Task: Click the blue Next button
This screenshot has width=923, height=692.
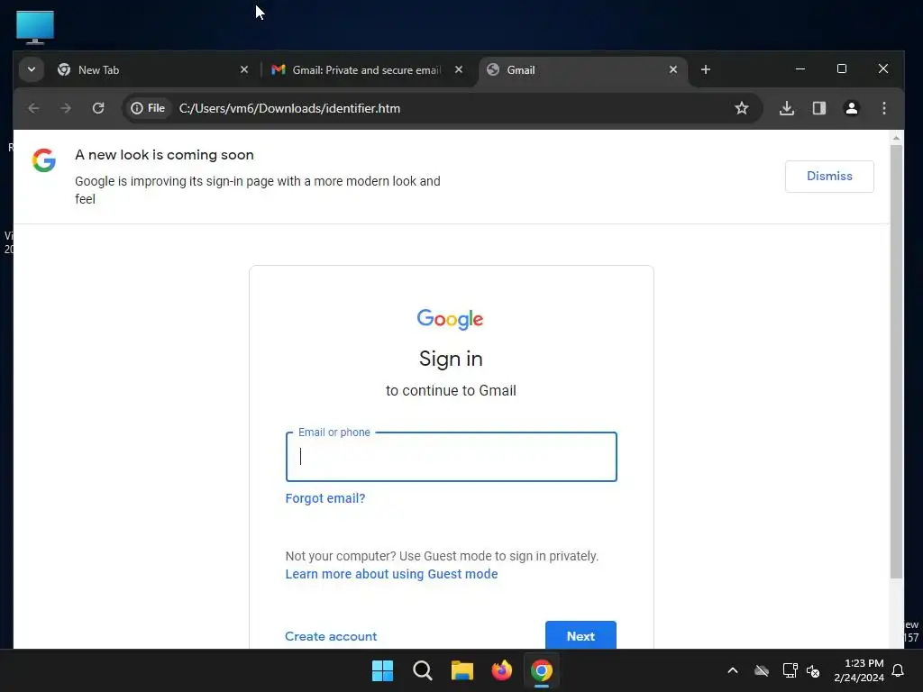Action: [x=581, y=635]
